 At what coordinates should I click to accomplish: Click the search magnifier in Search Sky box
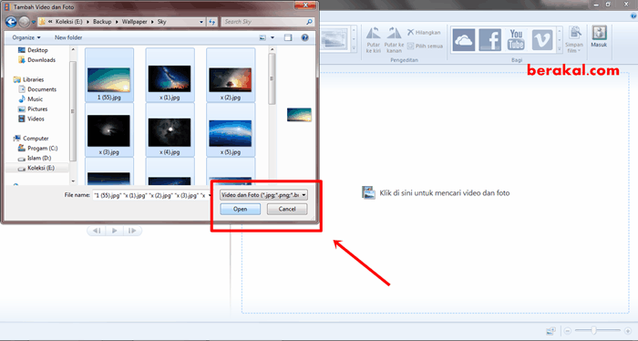(309, 22)
